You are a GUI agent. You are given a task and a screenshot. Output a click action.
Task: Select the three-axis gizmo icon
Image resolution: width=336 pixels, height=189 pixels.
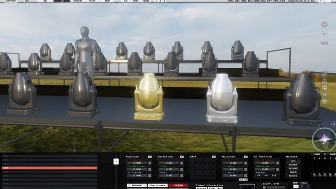(325, 81)
